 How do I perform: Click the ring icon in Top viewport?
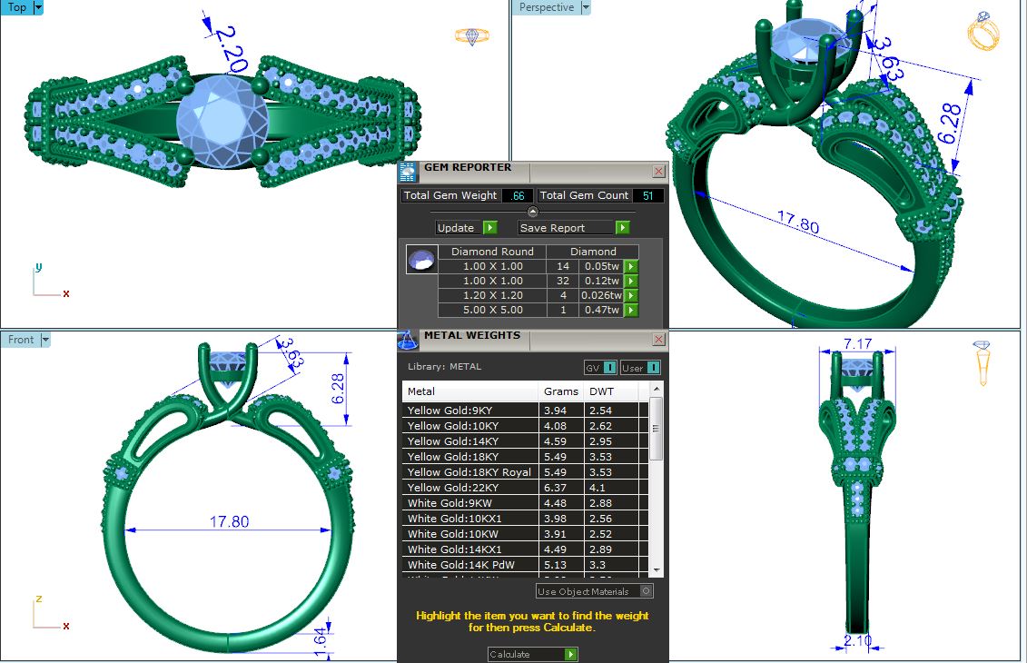[x=471, y=36]
